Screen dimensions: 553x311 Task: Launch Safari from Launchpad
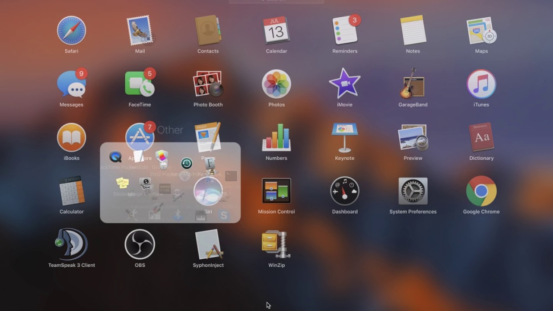pyautogui.click(x=71, y=31)
